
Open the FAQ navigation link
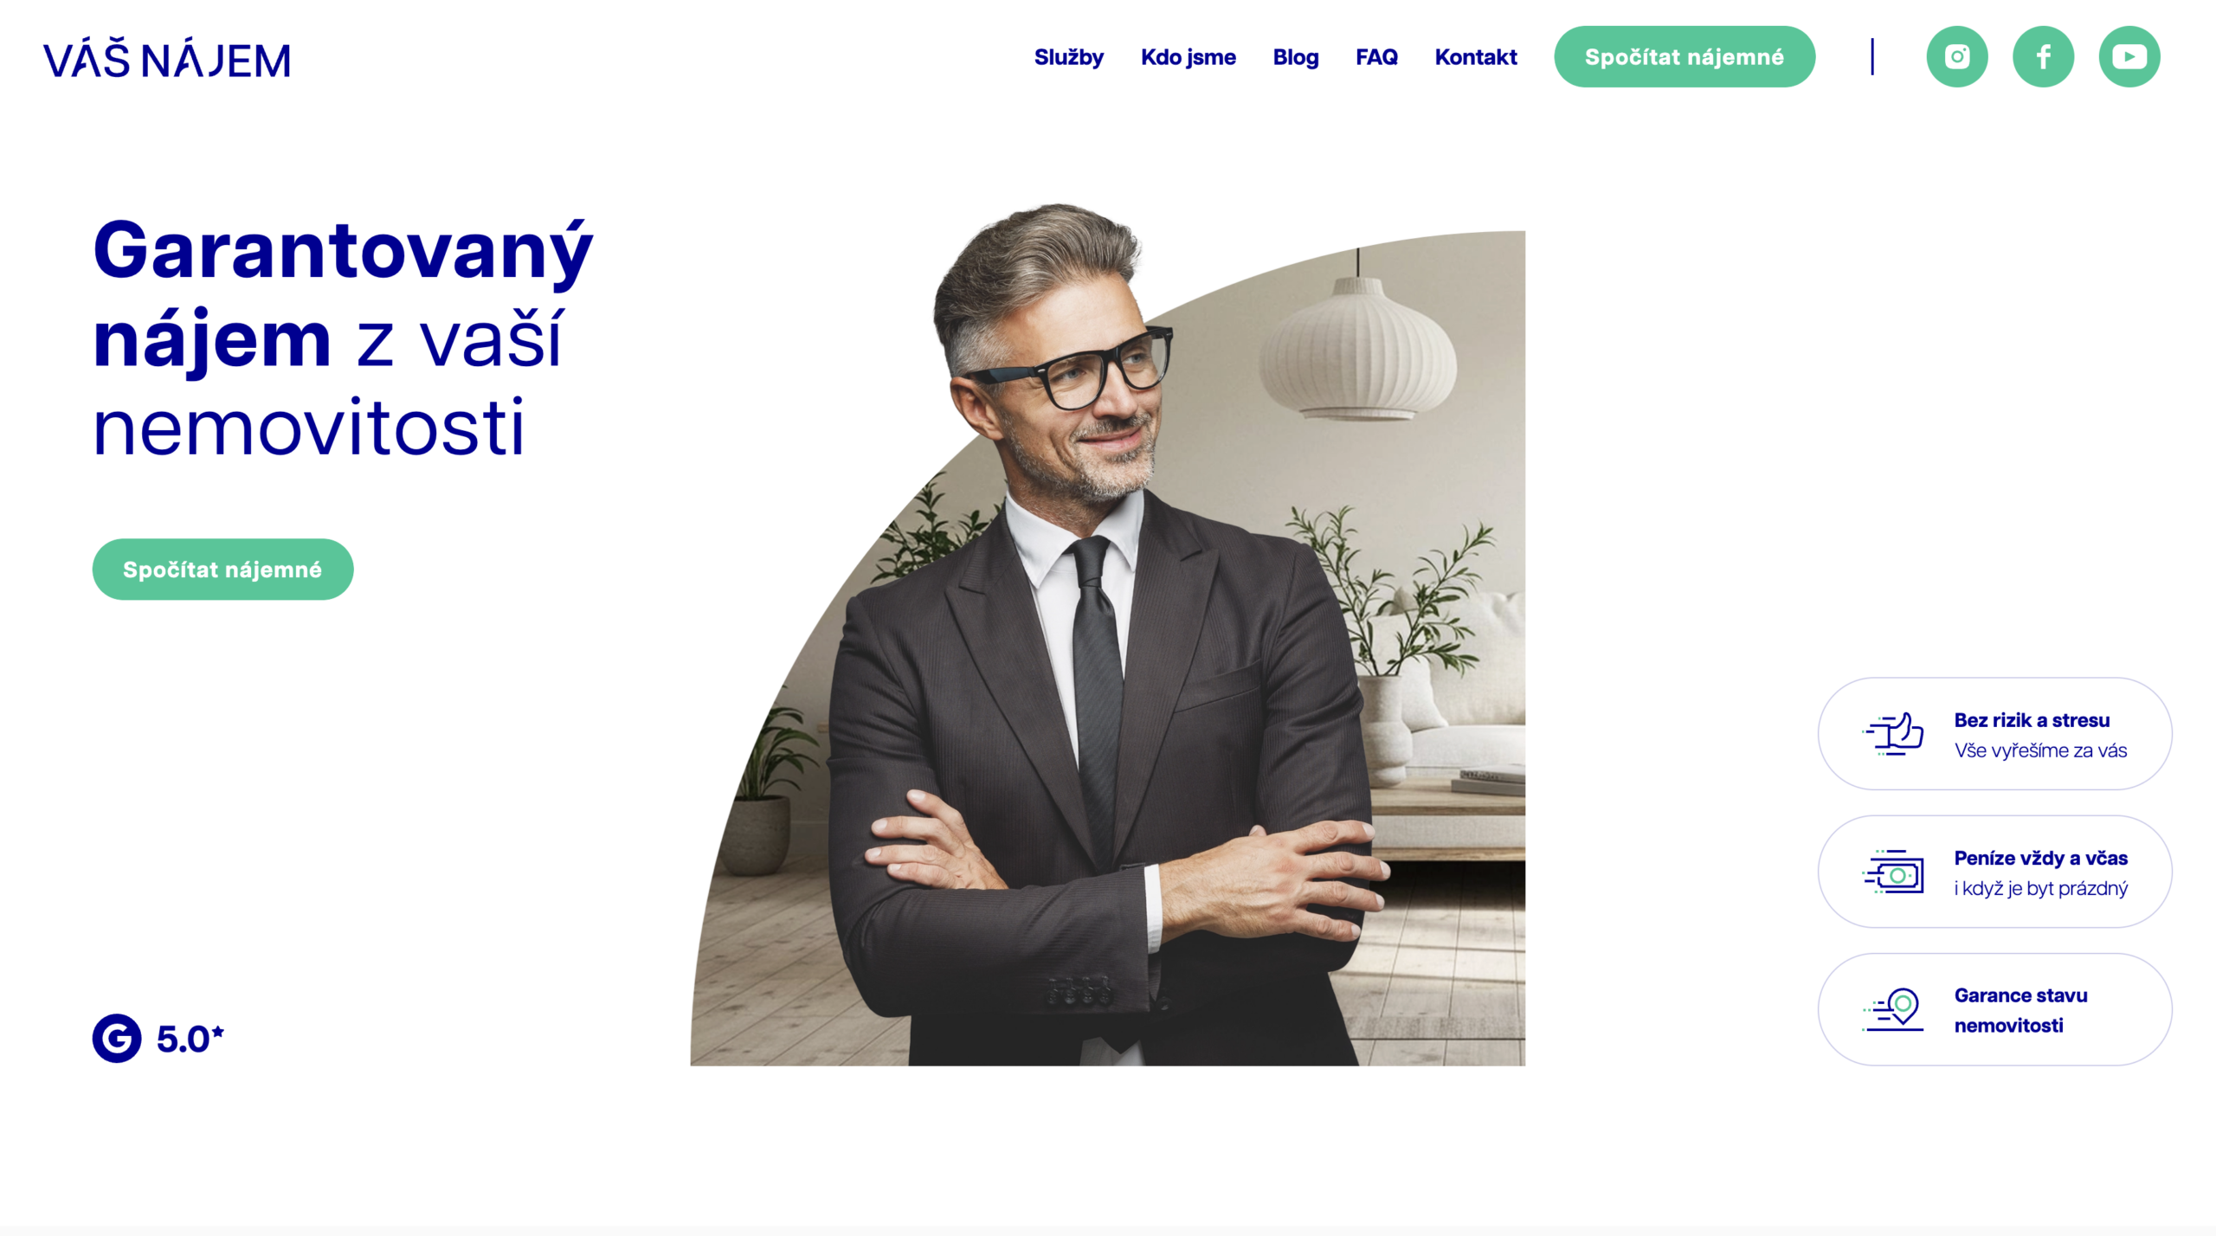point(1376,57)
